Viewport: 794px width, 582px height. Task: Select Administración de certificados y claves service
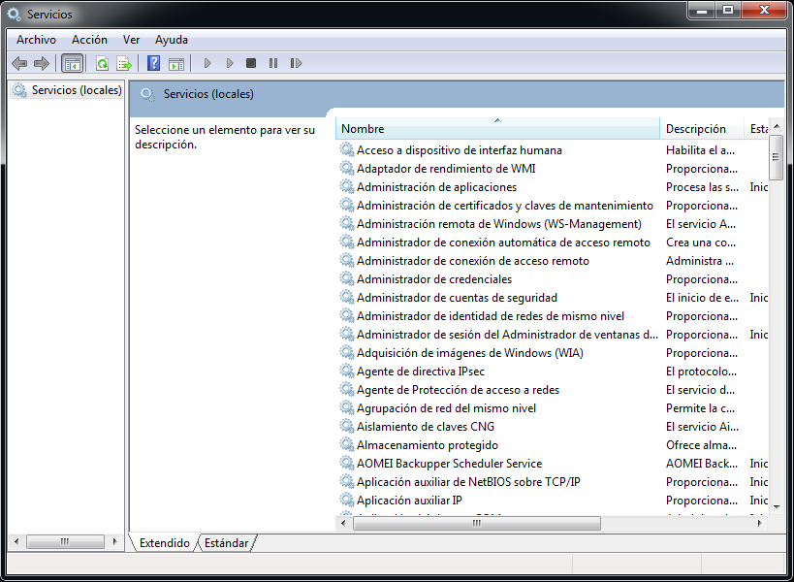pyautogui.click(x=505, y=206)
